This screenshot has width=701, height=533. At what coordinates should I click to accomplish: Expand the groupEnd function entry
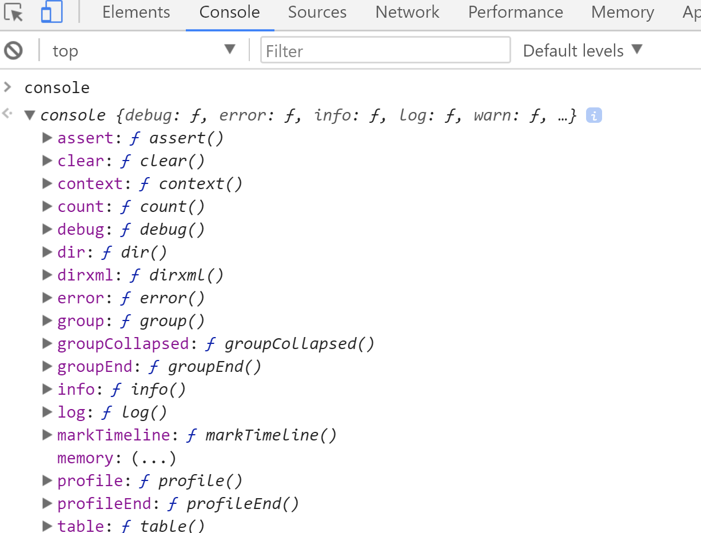coord(48,366)
